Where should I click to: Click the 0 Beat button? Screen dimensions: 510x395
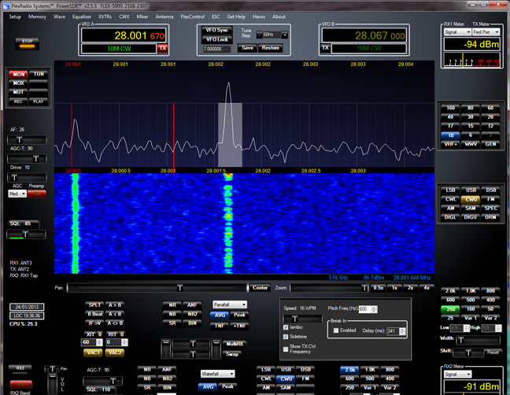94,314
